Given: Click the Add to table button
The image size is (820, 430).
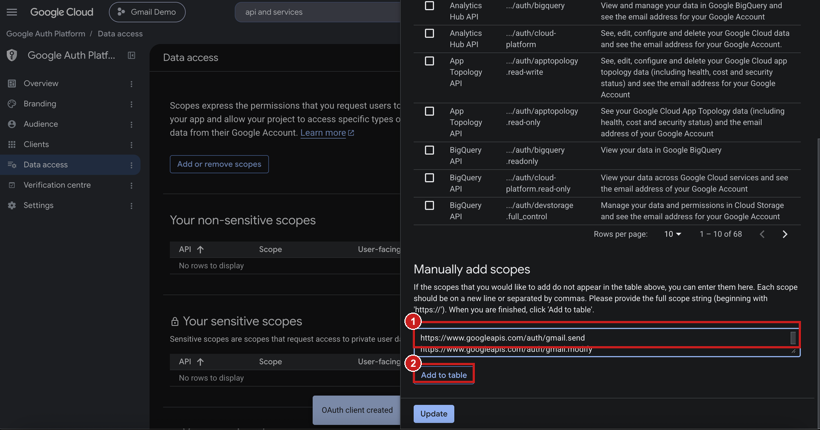Looking at the screenshot, I should click(x=444, y=375).
